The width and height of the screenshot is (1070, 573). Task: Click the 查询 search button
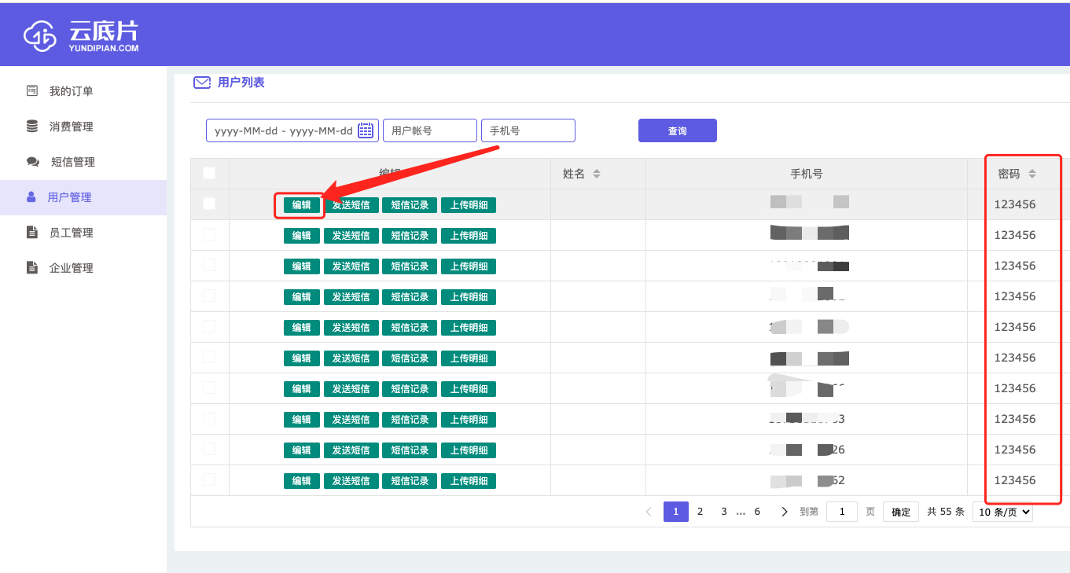click(x=677, y=130)
